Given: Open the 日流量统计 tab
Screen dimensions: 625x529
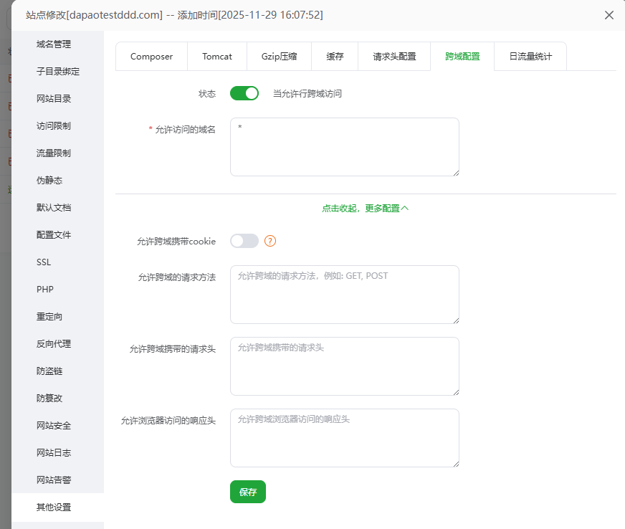Looking at the screenshot, I should 530,56.
